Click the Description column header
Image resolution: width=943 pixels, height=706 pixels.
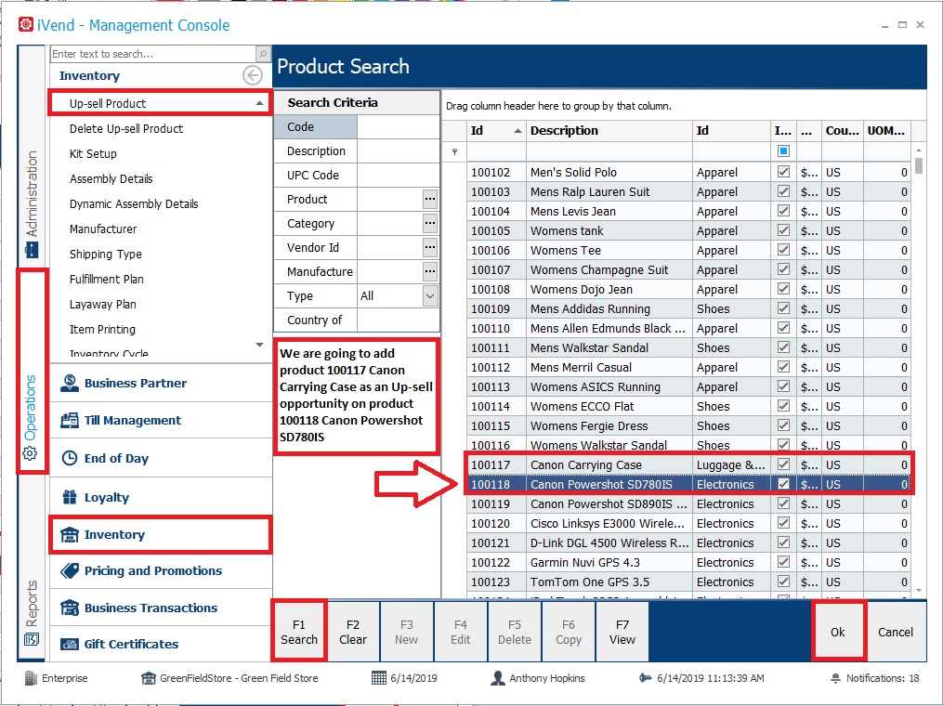point(609,131)
